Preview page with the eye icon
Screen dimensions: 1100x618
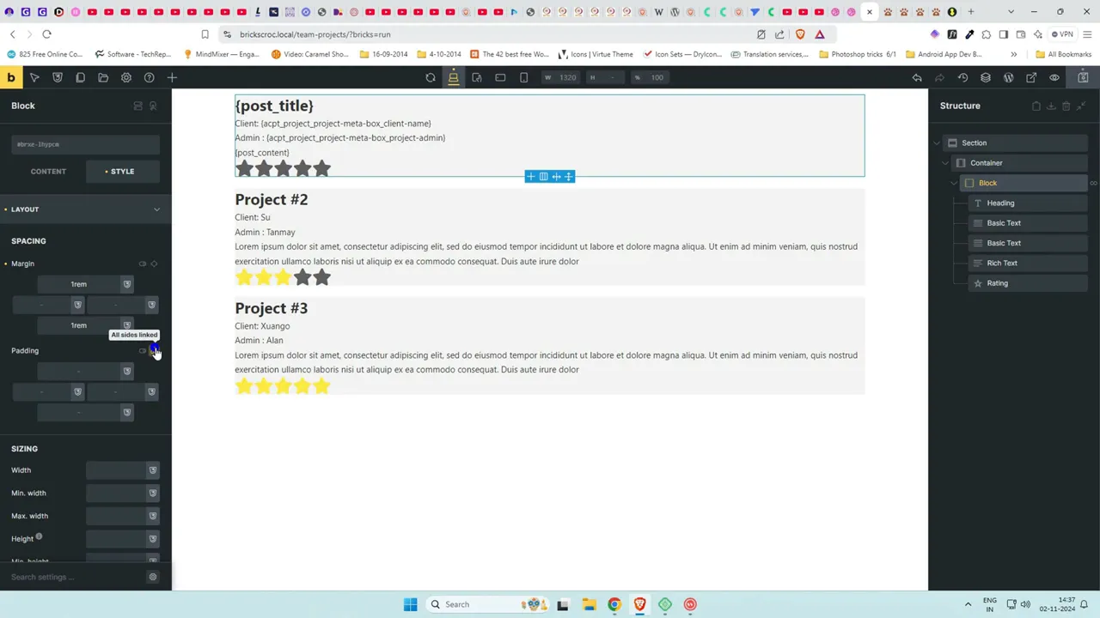coord(1054,77)
